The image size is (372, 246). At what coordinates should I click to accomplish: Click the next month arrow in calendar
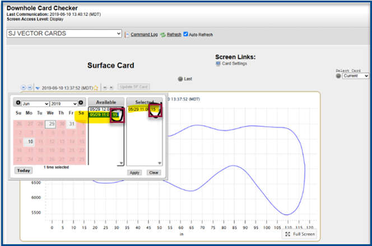click(x=81, y=103)
